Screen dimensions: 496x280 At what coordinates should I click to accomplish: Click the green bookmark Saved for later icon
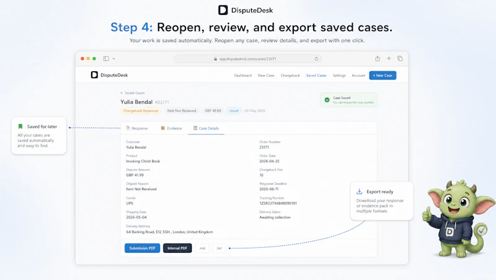(x=20, y=126)
